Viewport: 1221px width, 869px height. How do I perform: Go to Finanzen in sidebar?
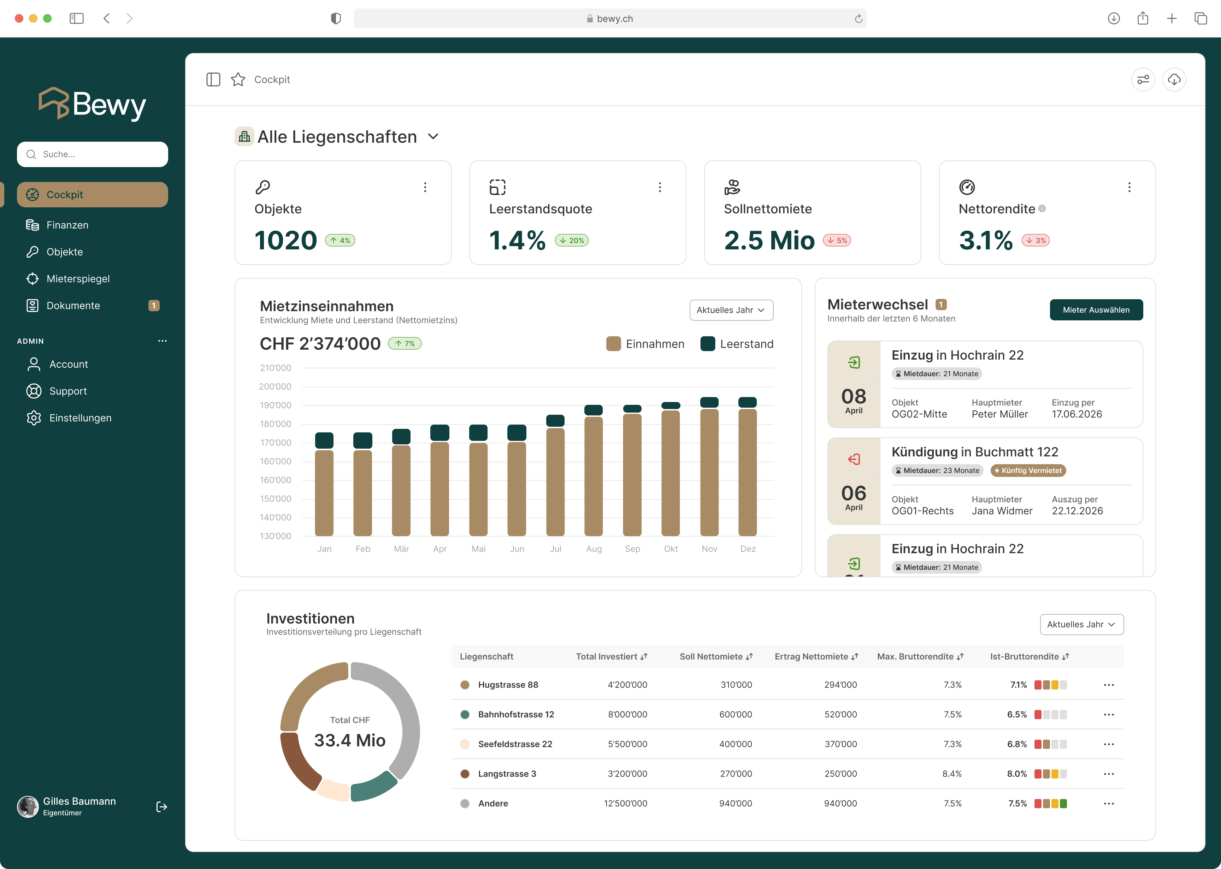pos(67,225)
